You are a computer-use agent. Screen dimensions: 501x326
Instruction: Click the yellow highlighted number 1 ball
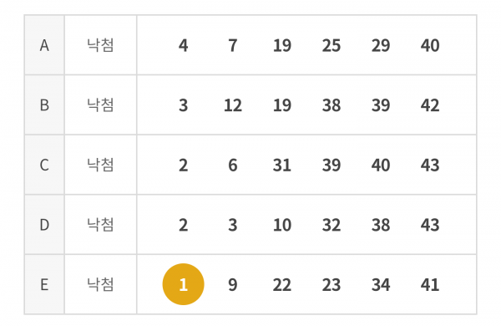point(183,284)
